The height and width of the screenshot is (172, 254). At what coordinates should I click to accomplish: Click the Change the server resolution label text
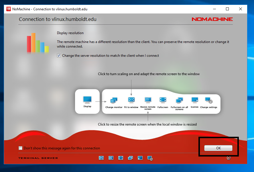point(111,56)
